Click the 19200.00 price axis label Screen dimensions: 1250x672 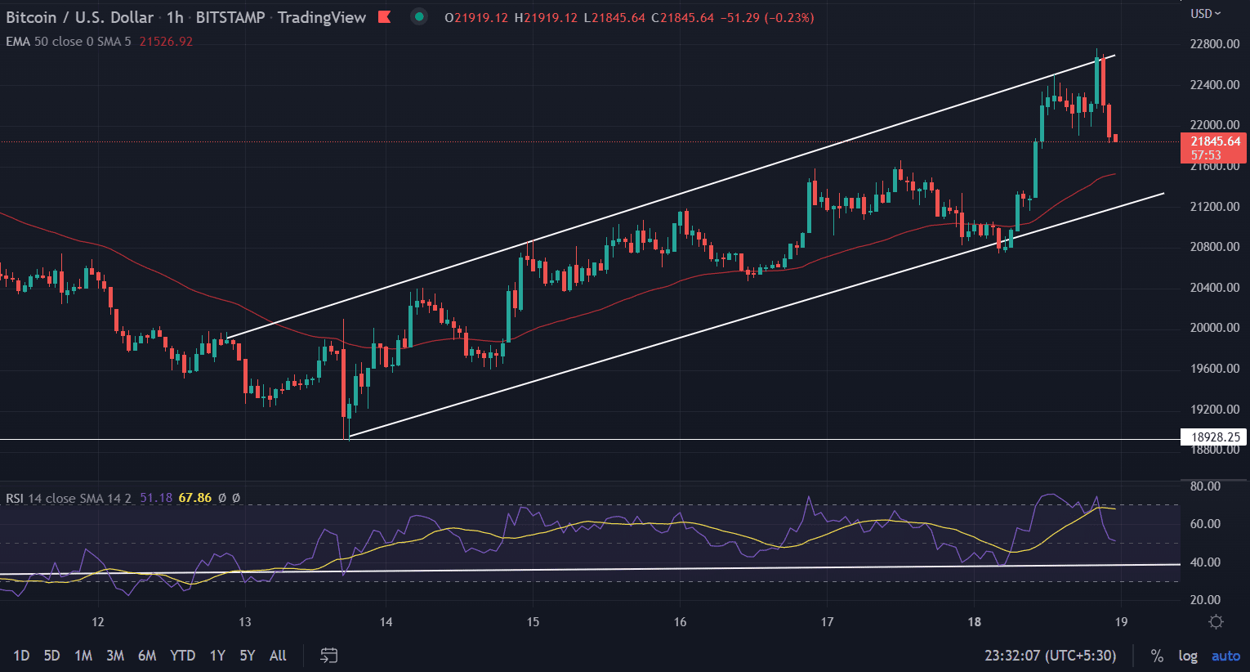pyautogui.click(x=1215, y=410)
